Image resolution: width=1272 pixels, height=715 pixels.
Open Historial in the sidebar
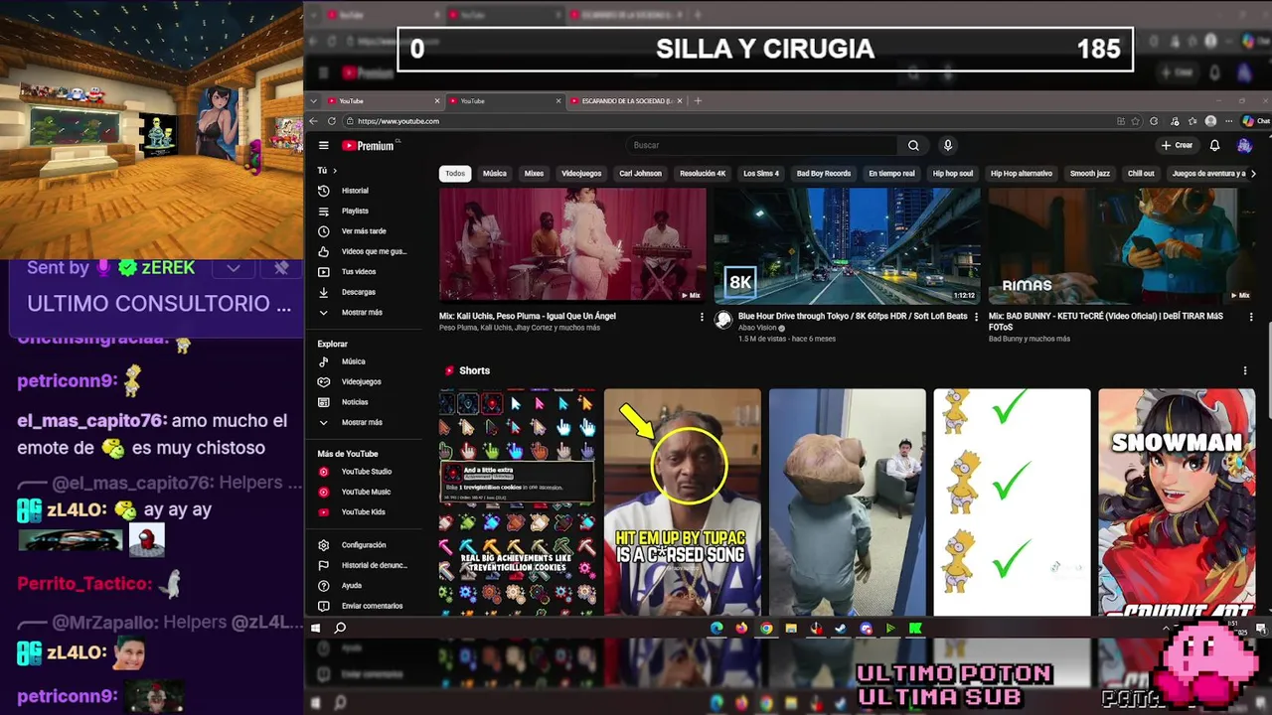pyautogui.click(x=355, y=191)
